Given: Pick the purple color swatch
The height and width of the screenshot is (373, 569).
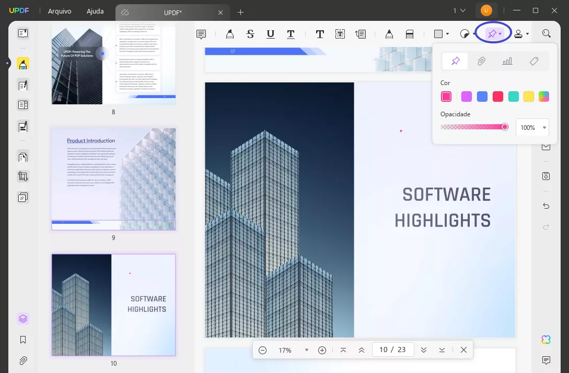Looking at the screenshot, I should point(466,97).
